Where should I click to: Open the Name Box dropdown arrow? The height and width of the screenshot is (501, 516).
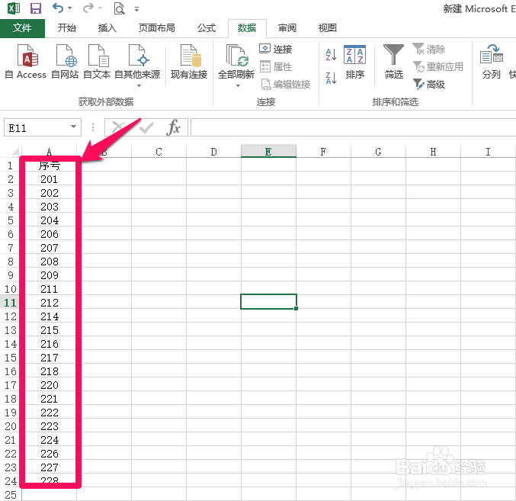74,127
